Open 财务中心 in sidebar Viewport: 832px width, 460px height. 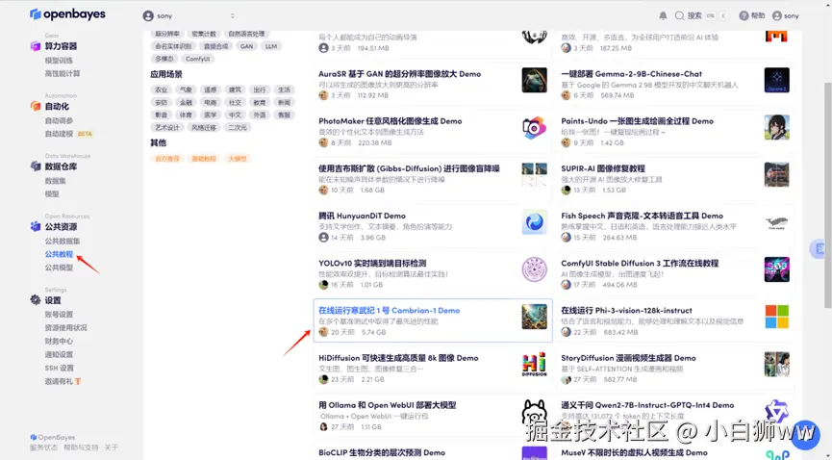(59, 341)
